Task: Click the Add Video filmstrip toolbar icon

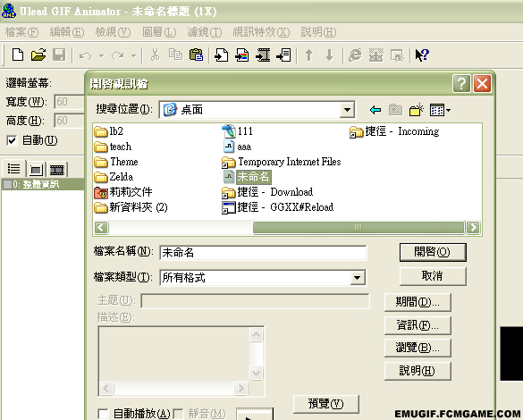Action: pos(263,55)
